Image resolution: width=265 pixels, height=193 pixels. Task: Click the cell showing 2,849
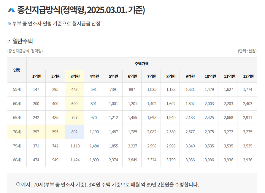point(132,160)
